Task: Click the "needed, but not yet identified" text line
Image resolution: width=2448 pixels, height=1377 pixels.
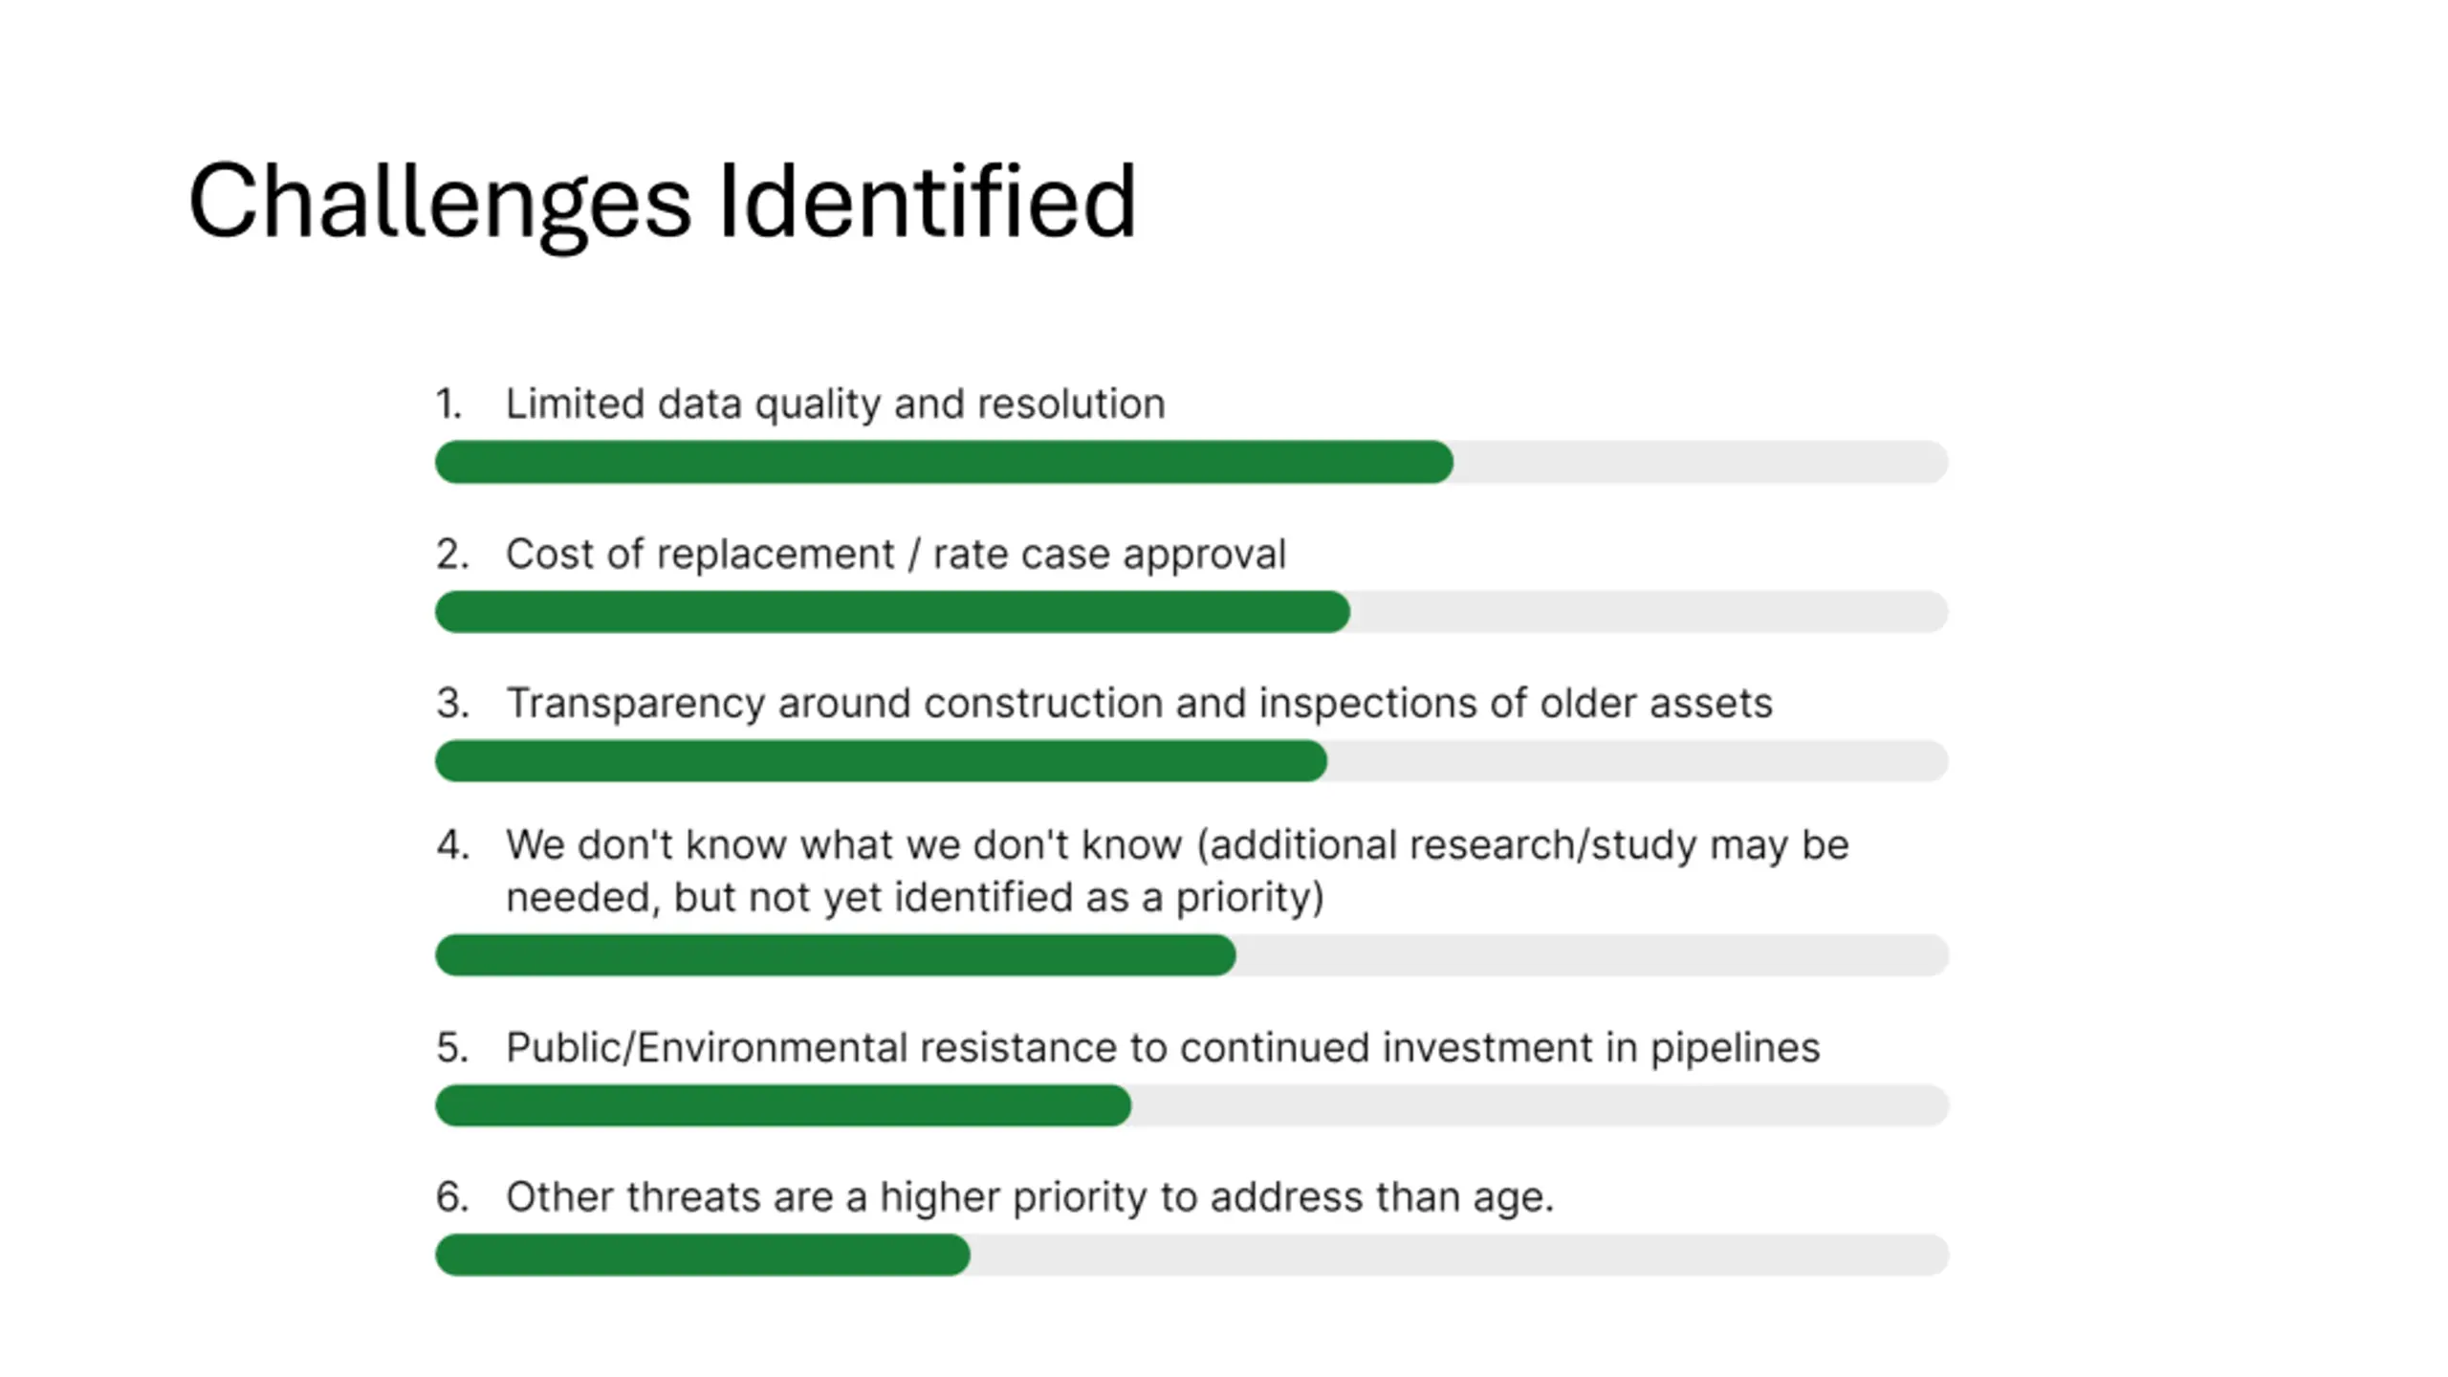Action: tap(914, 898)
